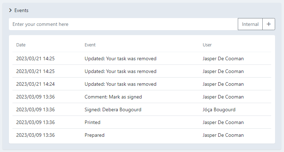Click Jasper De Cooman in Mark as signed row
This screenshot has width=284, height=152.
coord(223,97)
